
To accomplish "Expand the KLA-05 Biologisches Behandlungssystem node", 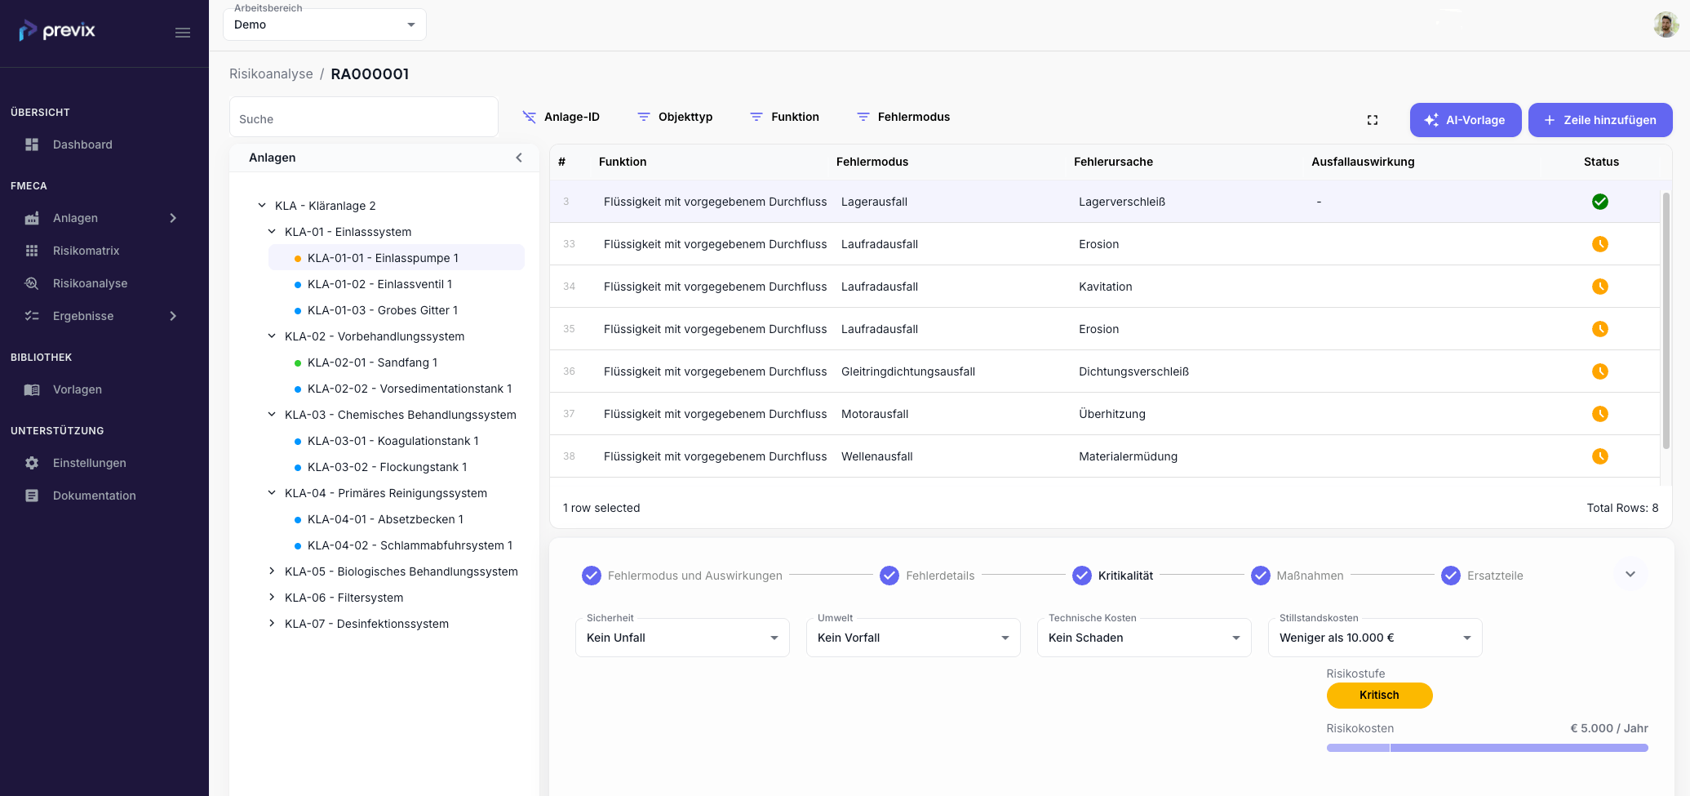I will click(272, 571).
